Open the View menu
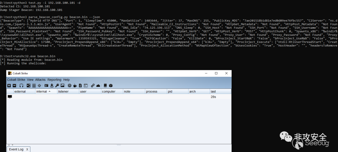Viewport: 338px width, 152px height. pyautogui.click(x=30, y=80)
